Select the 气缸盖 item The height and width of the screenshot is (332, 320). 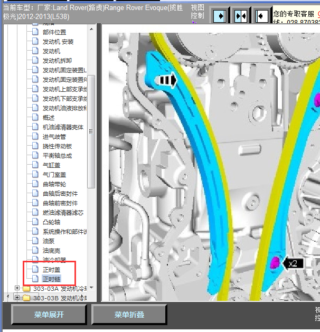pos(51,165)
